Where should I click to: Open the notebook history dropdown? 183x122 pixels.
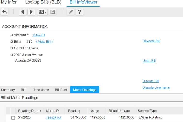pos(42,12)
